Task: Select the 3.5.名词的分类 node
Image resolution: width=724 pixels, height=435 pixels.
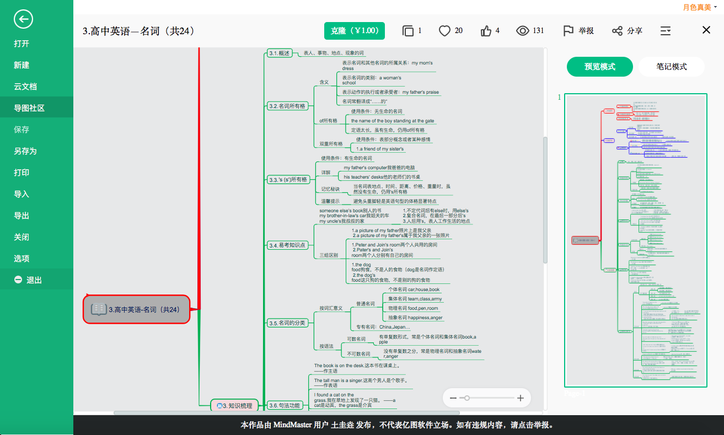Action: (x=287, y=323)
